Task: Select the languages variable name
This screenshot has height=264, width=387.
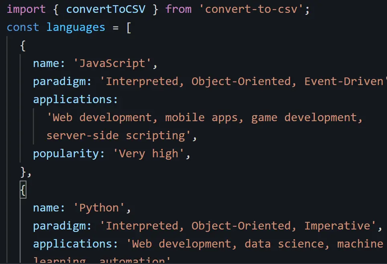Action: pyautogui.click(x=75, y=27)
